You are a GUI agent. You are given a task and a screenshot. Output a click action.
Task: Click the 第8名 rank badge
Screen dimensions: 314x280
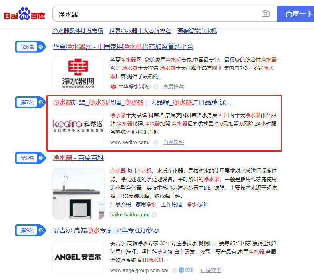30,158
